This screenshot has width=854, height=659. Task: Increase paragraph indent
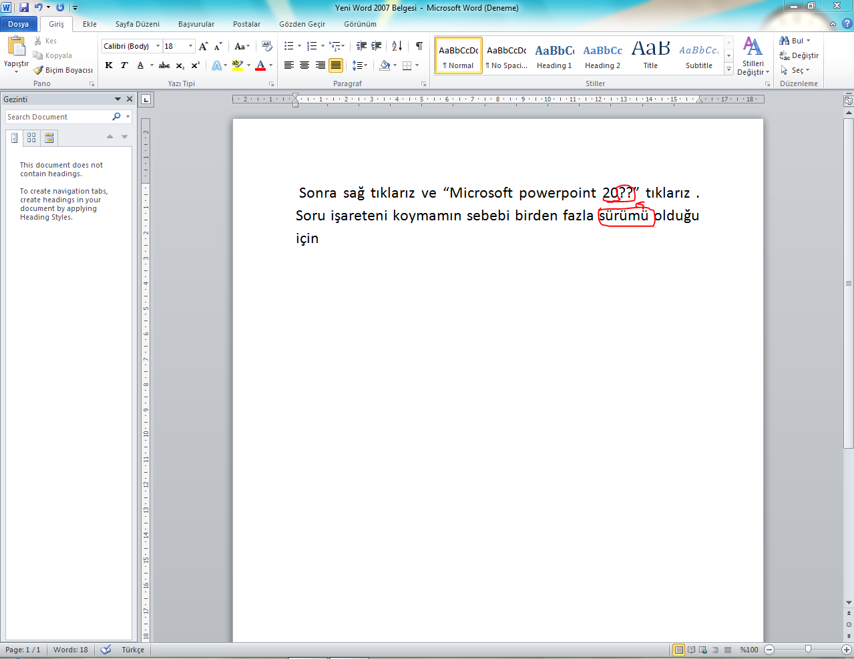click(377, 46)
